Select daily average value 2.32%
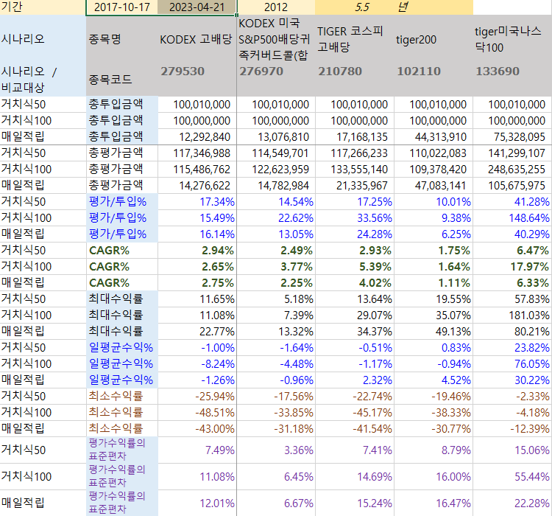 (355, 380)
